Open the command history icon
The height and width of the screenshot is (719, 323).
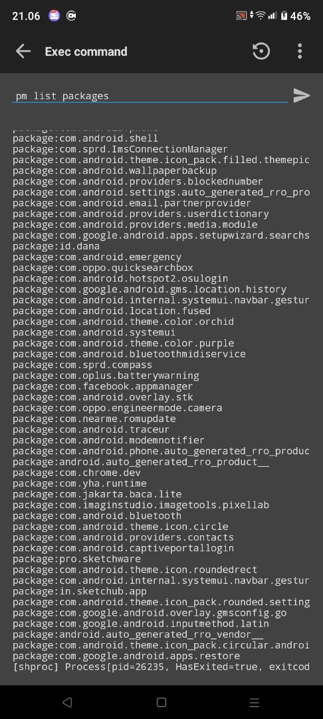(261, 51)
